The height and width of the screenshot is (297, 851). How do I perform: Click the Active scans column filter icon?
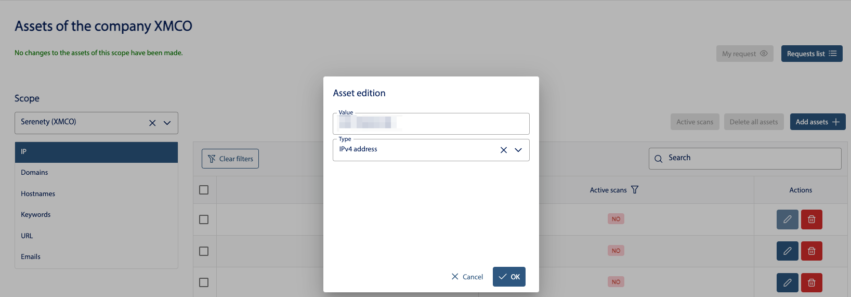635,190
